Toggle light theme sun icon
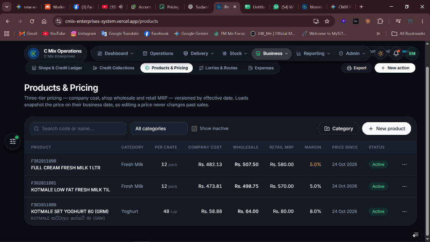Viewport: 430px width, 242px height. (x=380, y=53)
